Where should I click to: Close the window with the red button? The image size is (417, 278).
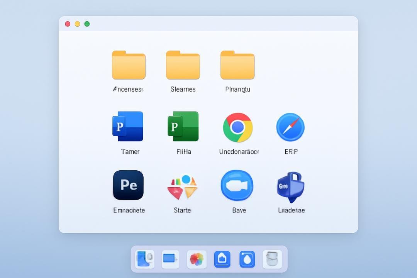68,24
